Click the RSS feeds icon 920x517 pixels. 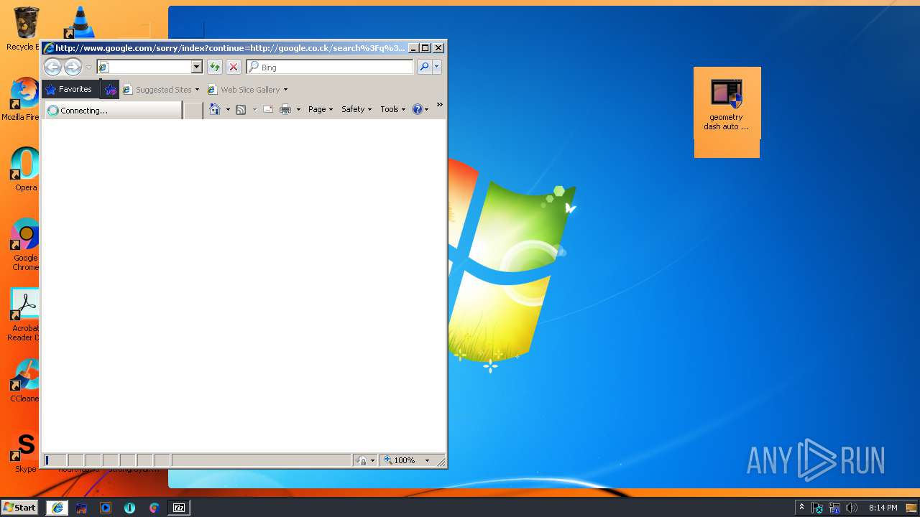tap(241, 109)
